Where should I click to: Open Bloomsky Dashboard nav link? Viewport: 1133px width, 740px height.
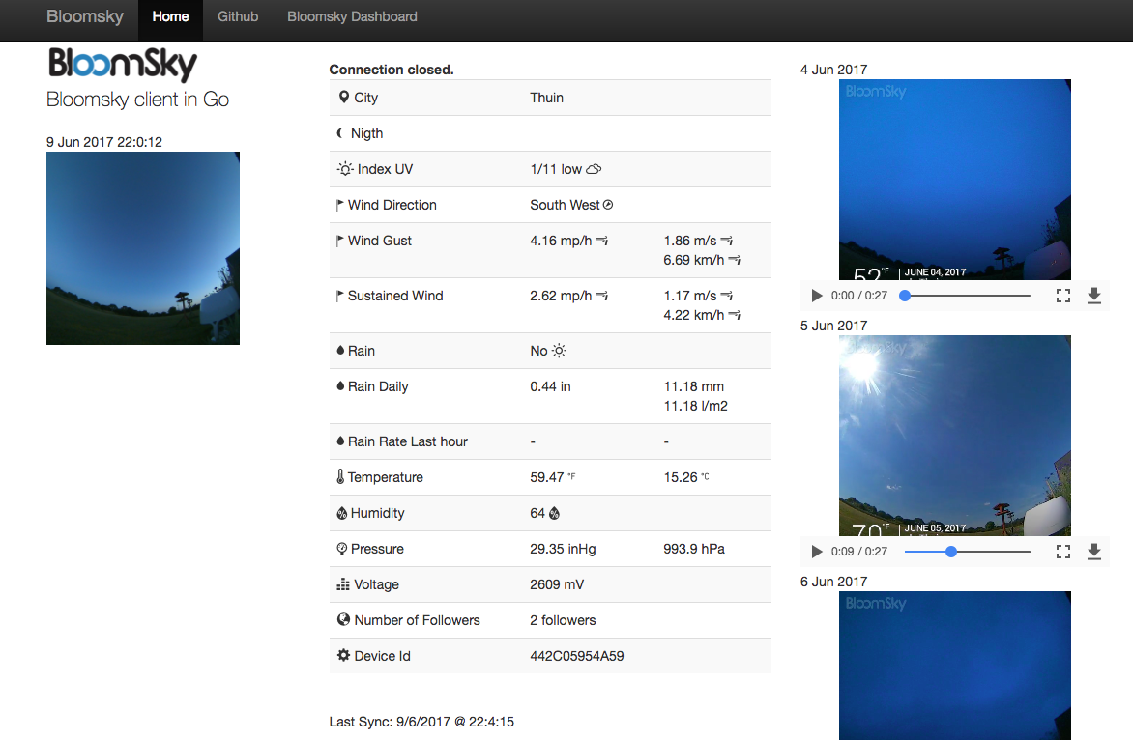coord(352,16)
